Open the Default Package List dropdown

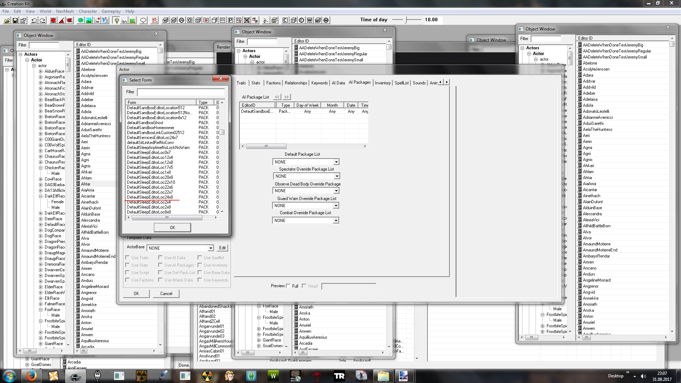coord(336,162)
